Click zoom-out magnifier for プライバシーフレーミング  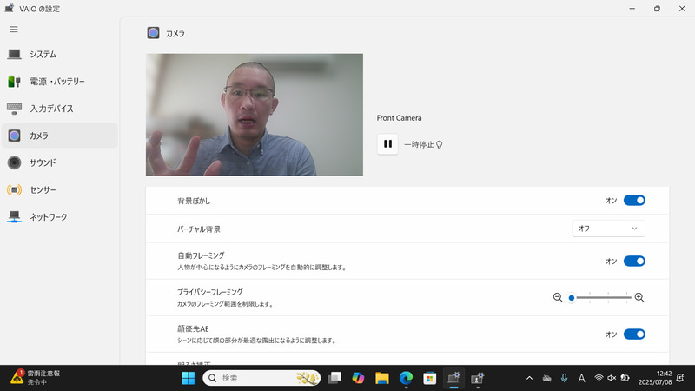point(558,297)
